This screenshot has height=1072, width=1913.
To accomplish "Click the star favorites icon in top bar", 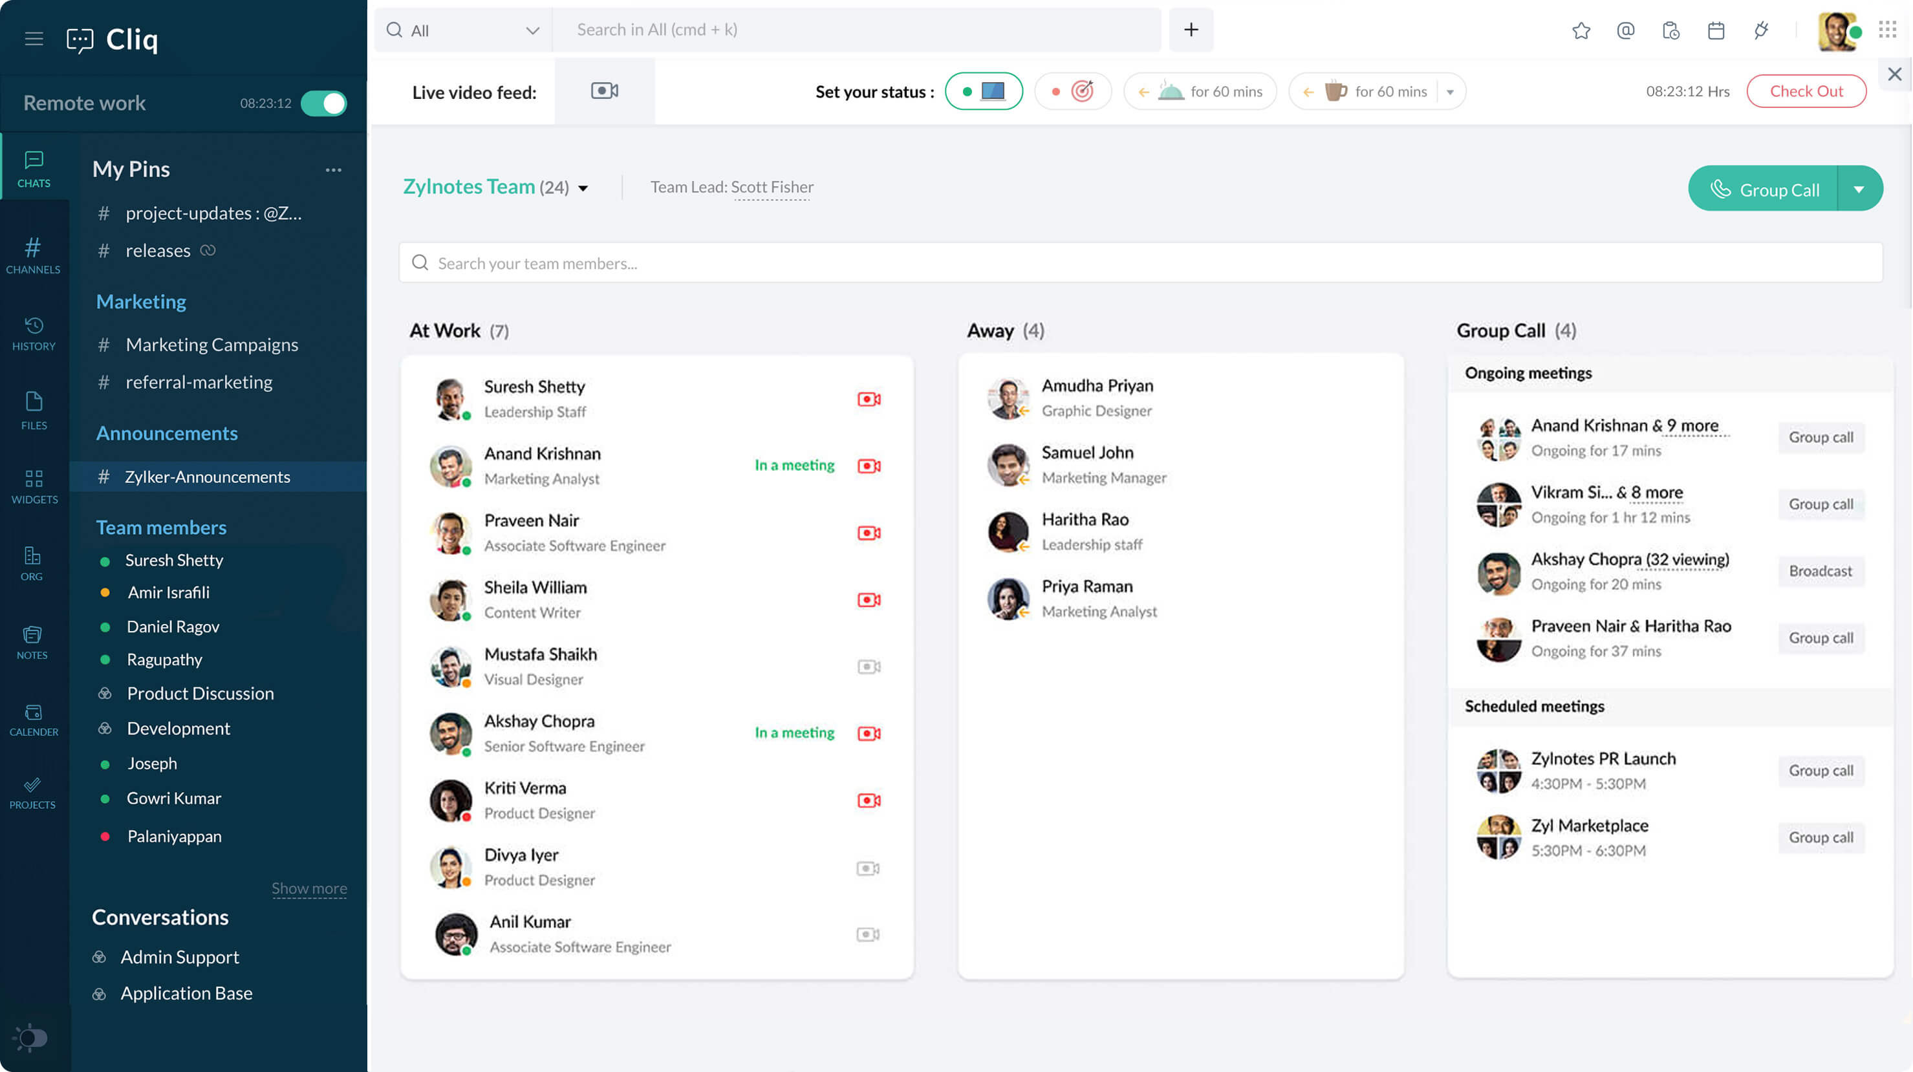I will [1581, 30].
